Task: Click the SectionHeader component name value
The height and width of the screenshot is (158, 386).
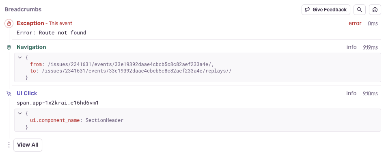Action: click(x=104, y=120)
